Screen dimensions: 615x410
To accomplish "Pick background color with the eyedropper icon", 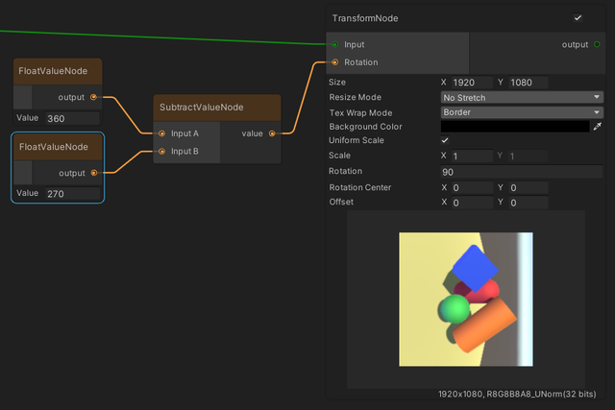I will [x=597, y=127].
